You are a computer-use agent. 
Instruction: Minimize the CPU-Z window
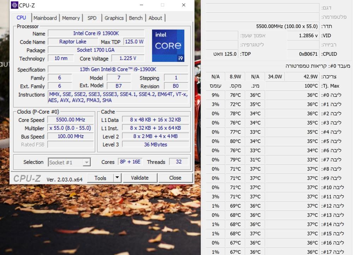point(142,5)
